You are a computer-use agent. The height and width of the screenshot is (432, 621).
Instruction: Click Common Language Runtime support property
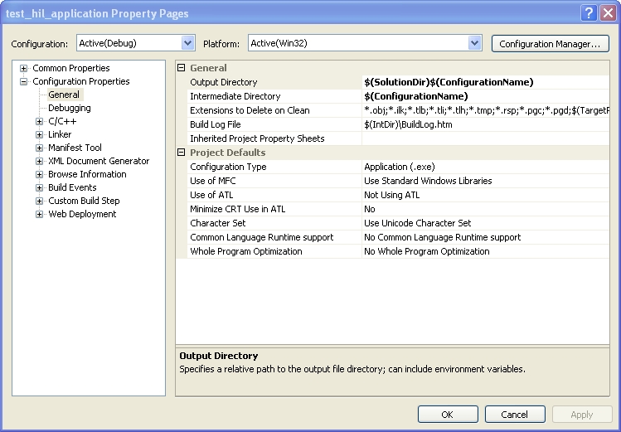tap(261, 237)
